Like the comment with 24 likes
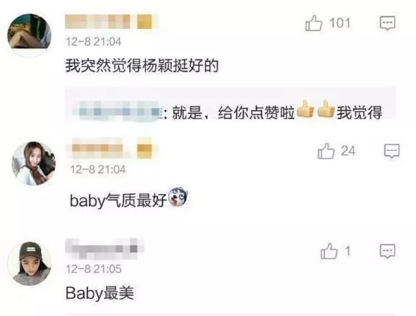The image size is (416, 316). point(326,151)
